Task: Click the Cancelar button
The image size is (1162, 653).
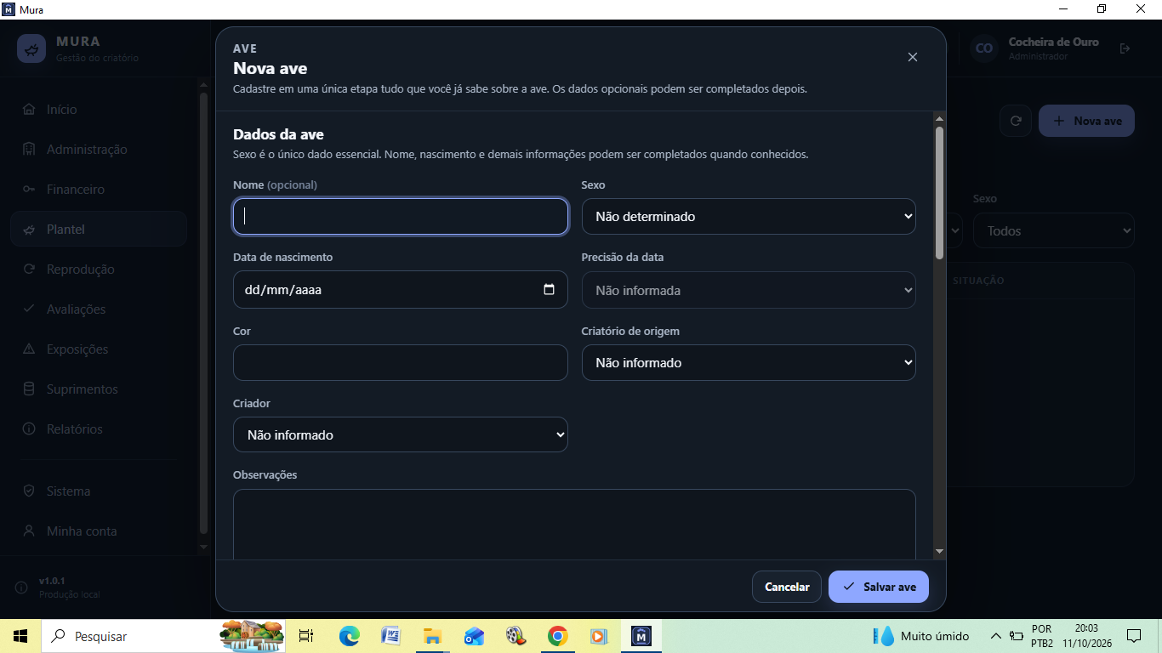Action: [787, 587]
